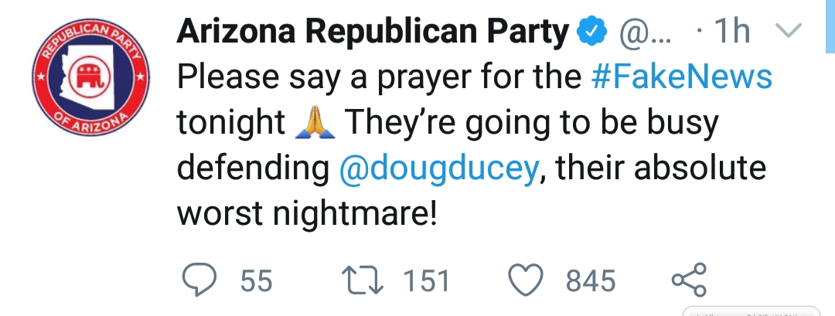835x316 pixels.
Task: Click the praying hands emoji
Action: [x=315, y=122]
